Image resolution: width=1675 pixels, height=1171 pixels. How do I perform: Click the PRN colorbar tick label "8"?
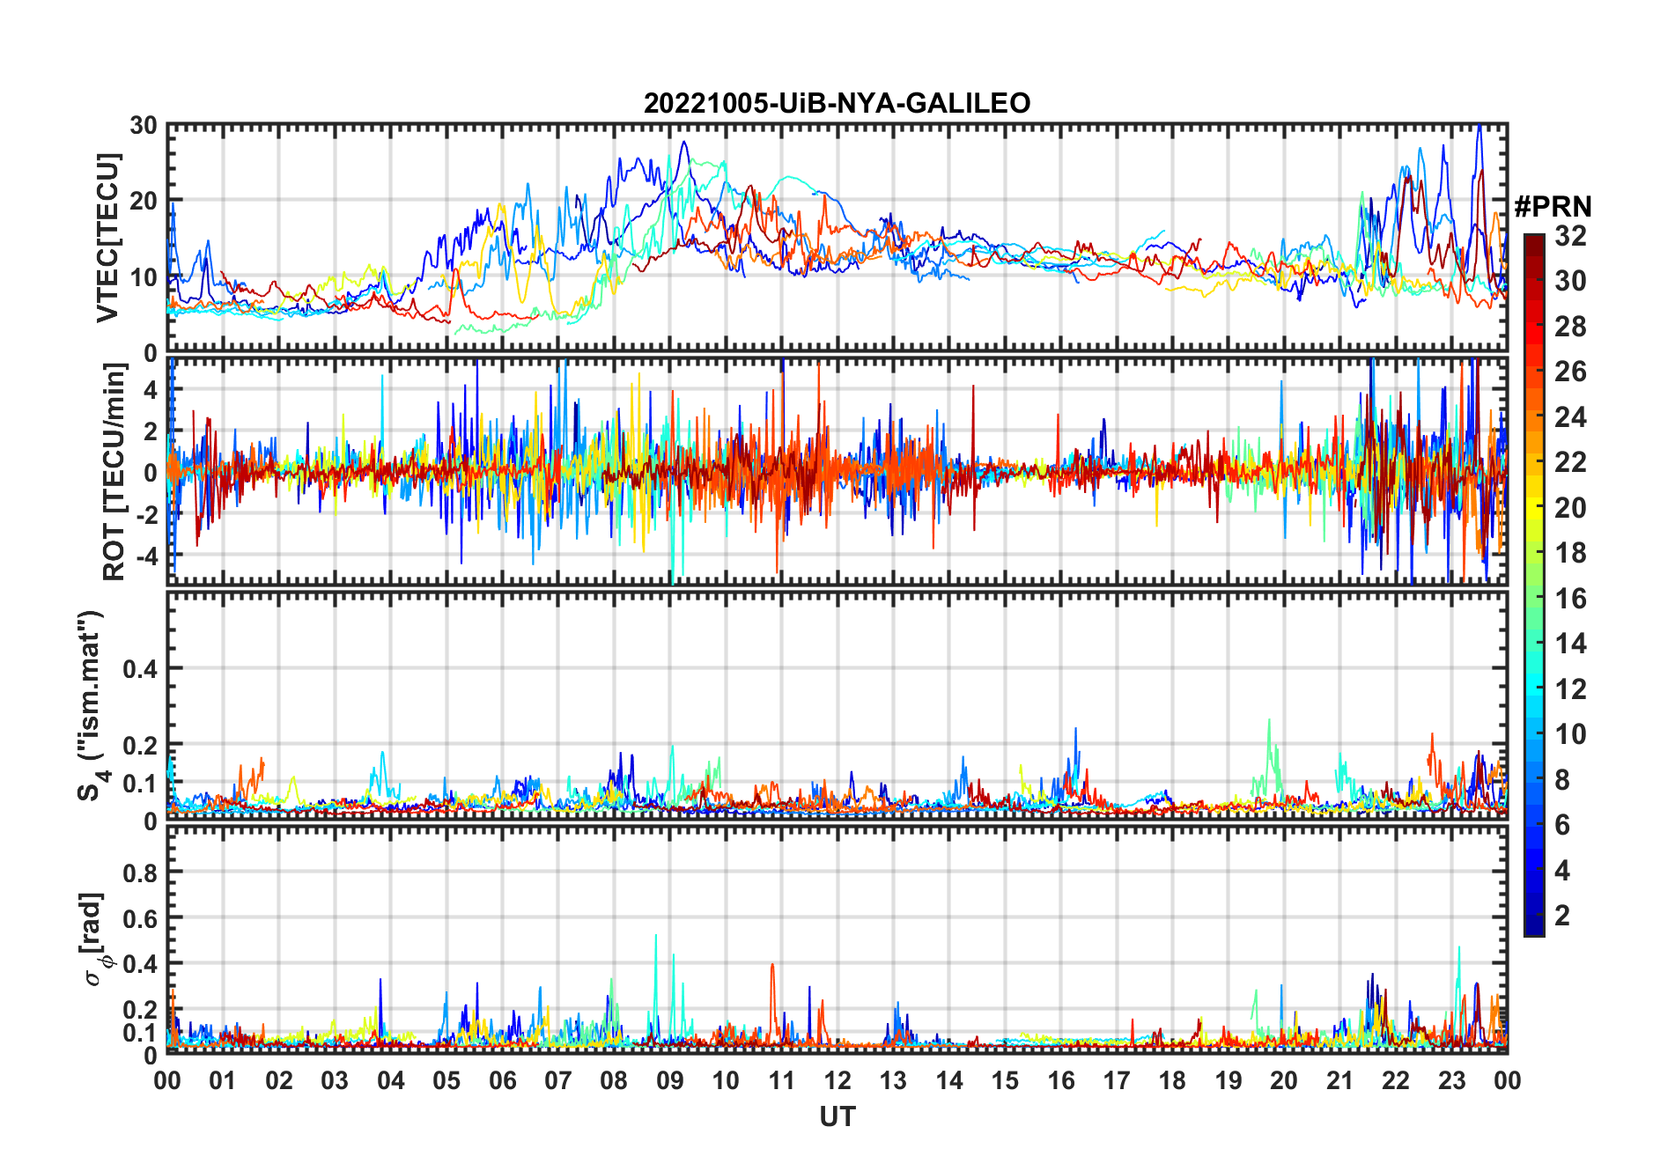click(1562, 779)
